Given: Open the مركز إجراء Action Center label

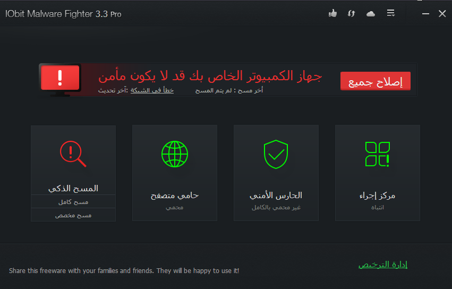Looking at the screenshot, I should click(378, 195).
